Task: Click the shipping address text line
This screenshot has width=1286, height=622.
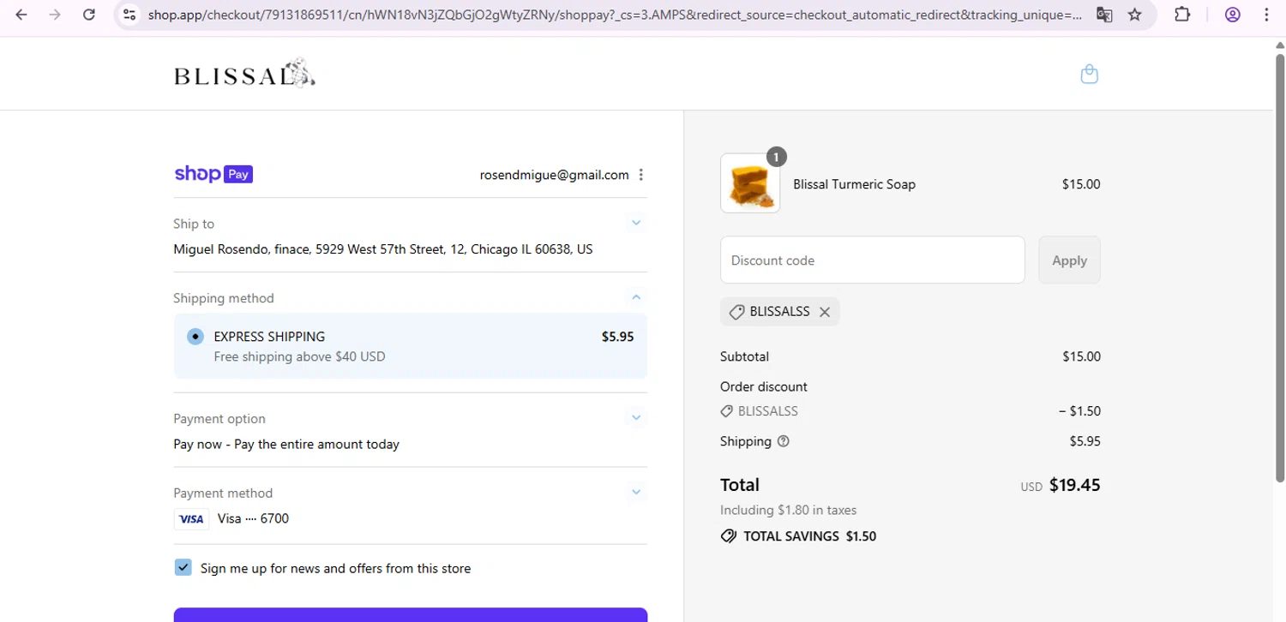Action: tap(383, 249)
